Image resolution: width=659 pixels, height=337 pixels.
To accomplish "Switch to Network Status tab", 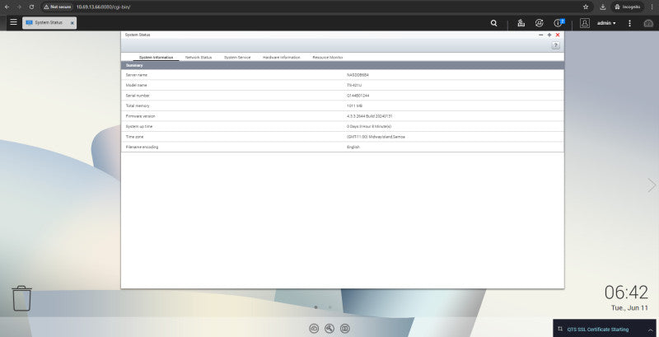I will pos(199,57).
